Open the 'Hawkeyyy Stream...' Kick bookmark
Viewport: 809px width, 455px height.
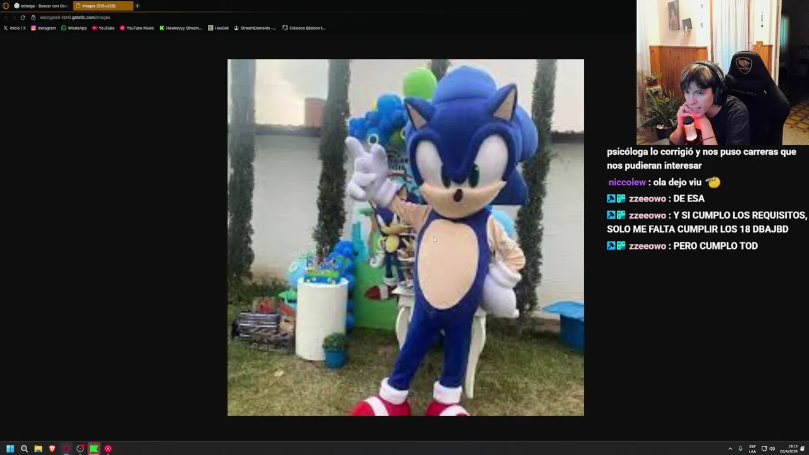(x=181, y=28)
